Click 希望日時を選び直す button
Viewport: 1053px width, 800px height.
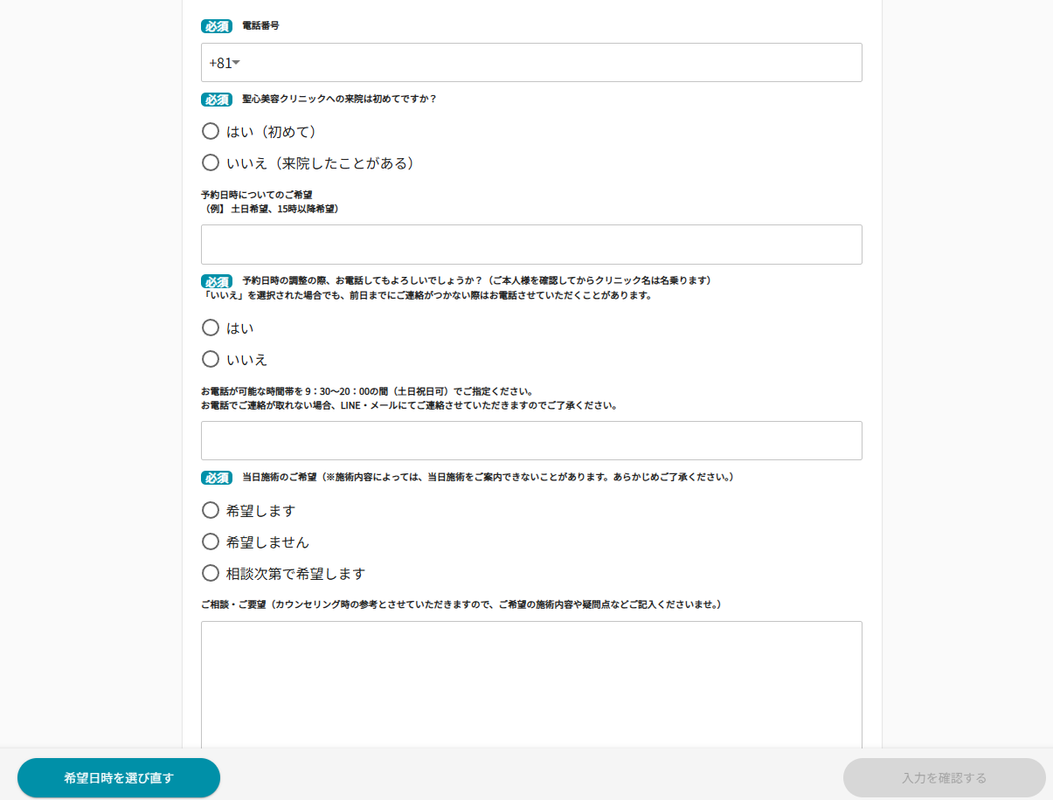pyautogui.click(x=119, y=778)
